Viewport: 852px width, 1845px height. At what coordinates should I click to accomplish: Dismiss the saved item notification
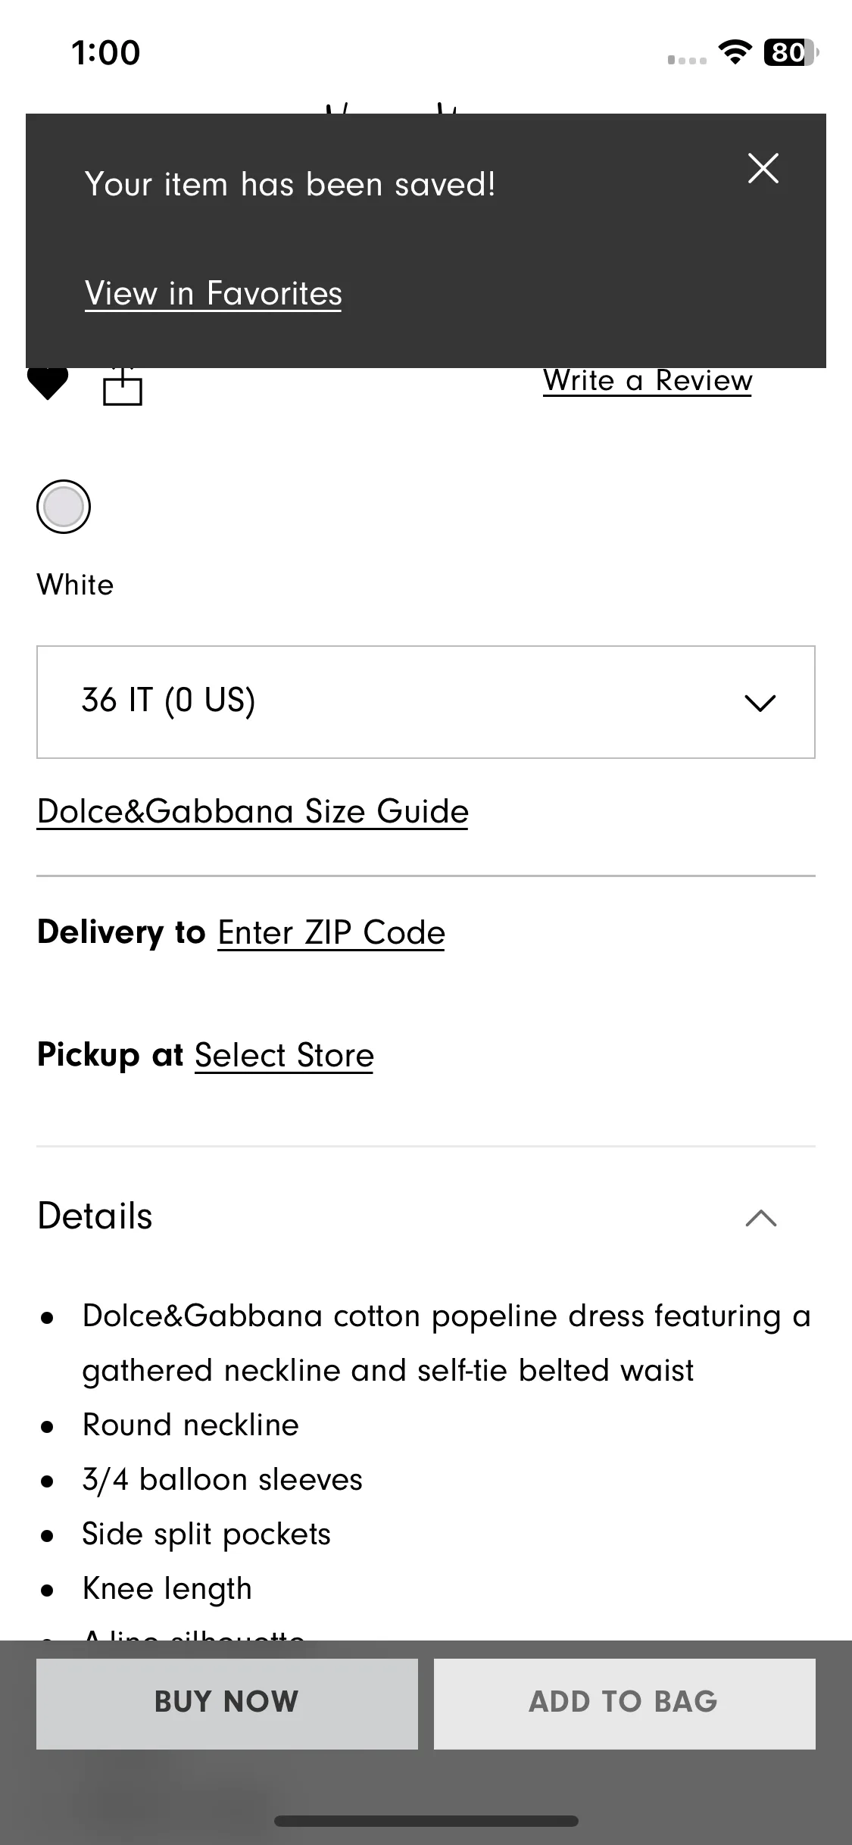click(x=763, y=168)
